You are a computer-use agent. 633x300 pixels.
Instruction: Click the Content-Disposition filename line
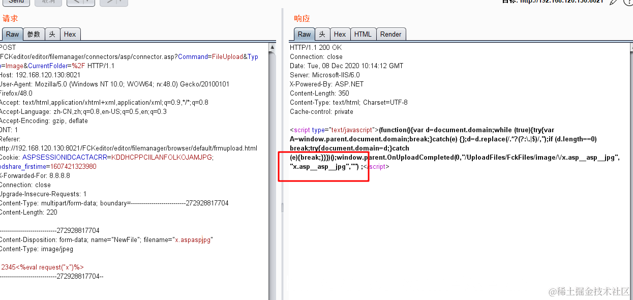coord(106,239)
